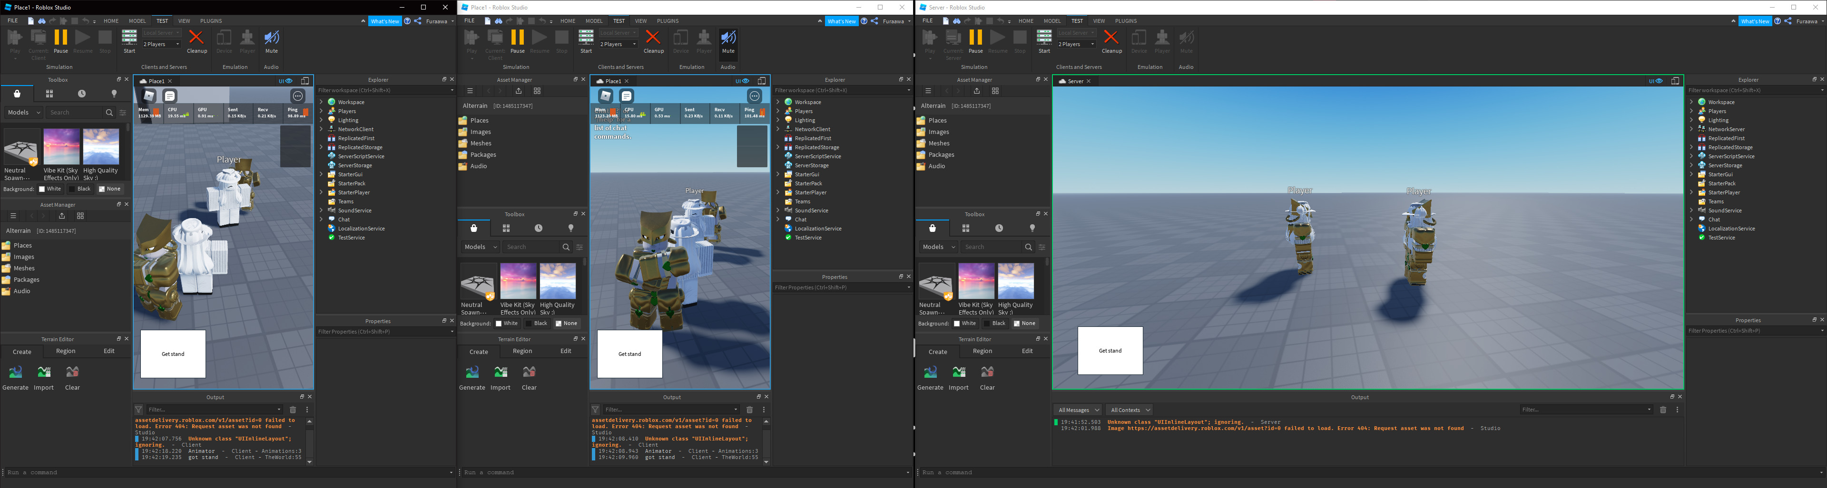Click Get stand button in middle Place1 viewport
This screenshot has width=1827, height=488.
[x=630, y=354]
